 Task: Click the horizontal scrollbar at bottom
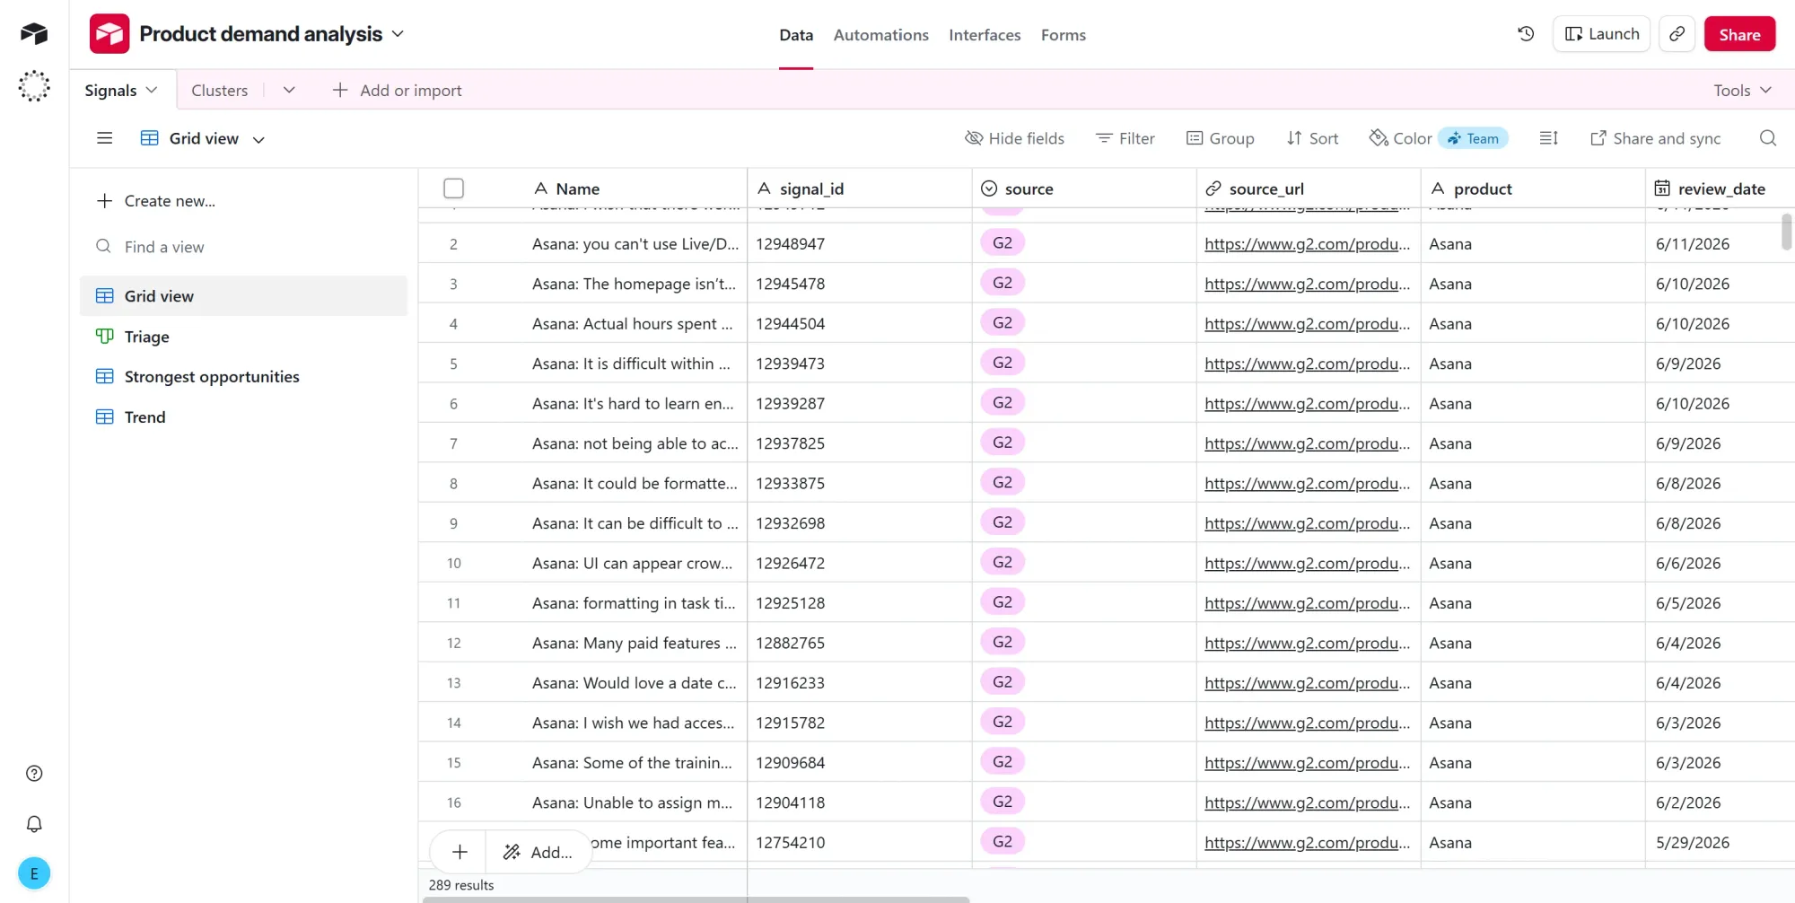696,899
